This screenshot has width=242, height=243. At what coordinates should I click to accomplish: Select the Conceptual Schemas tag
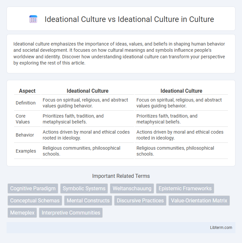(x=35, y=200)
